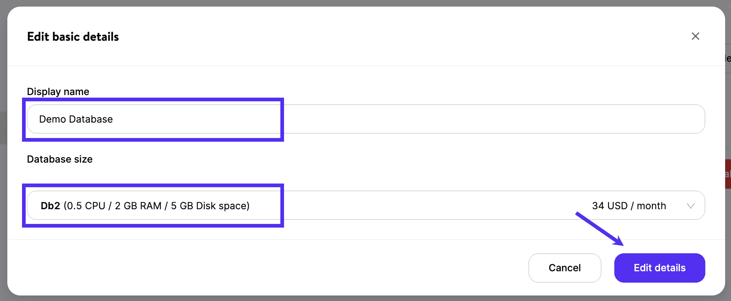Click the 'Demo Database' text in field
Screen dimensions: 731x301
76,119
